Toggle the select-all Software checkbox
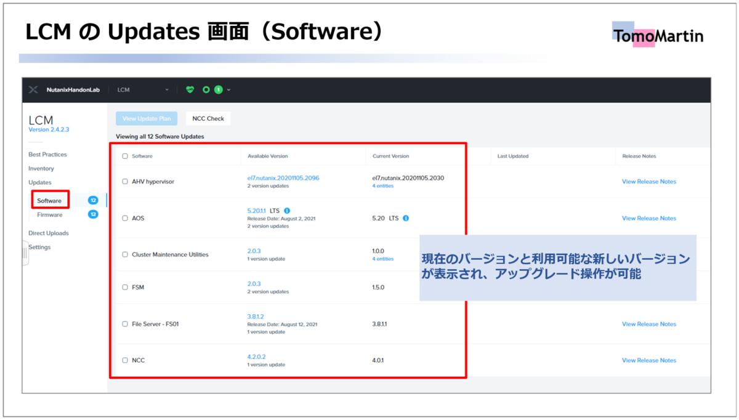 (x=125, y=156)
